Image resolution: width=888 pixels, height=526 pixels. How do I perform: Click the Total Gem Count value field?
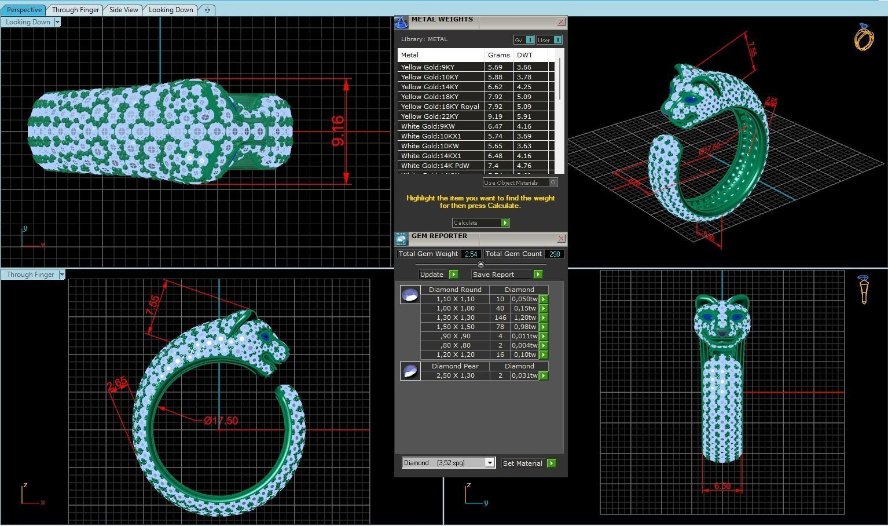click(x=554, y=254)
